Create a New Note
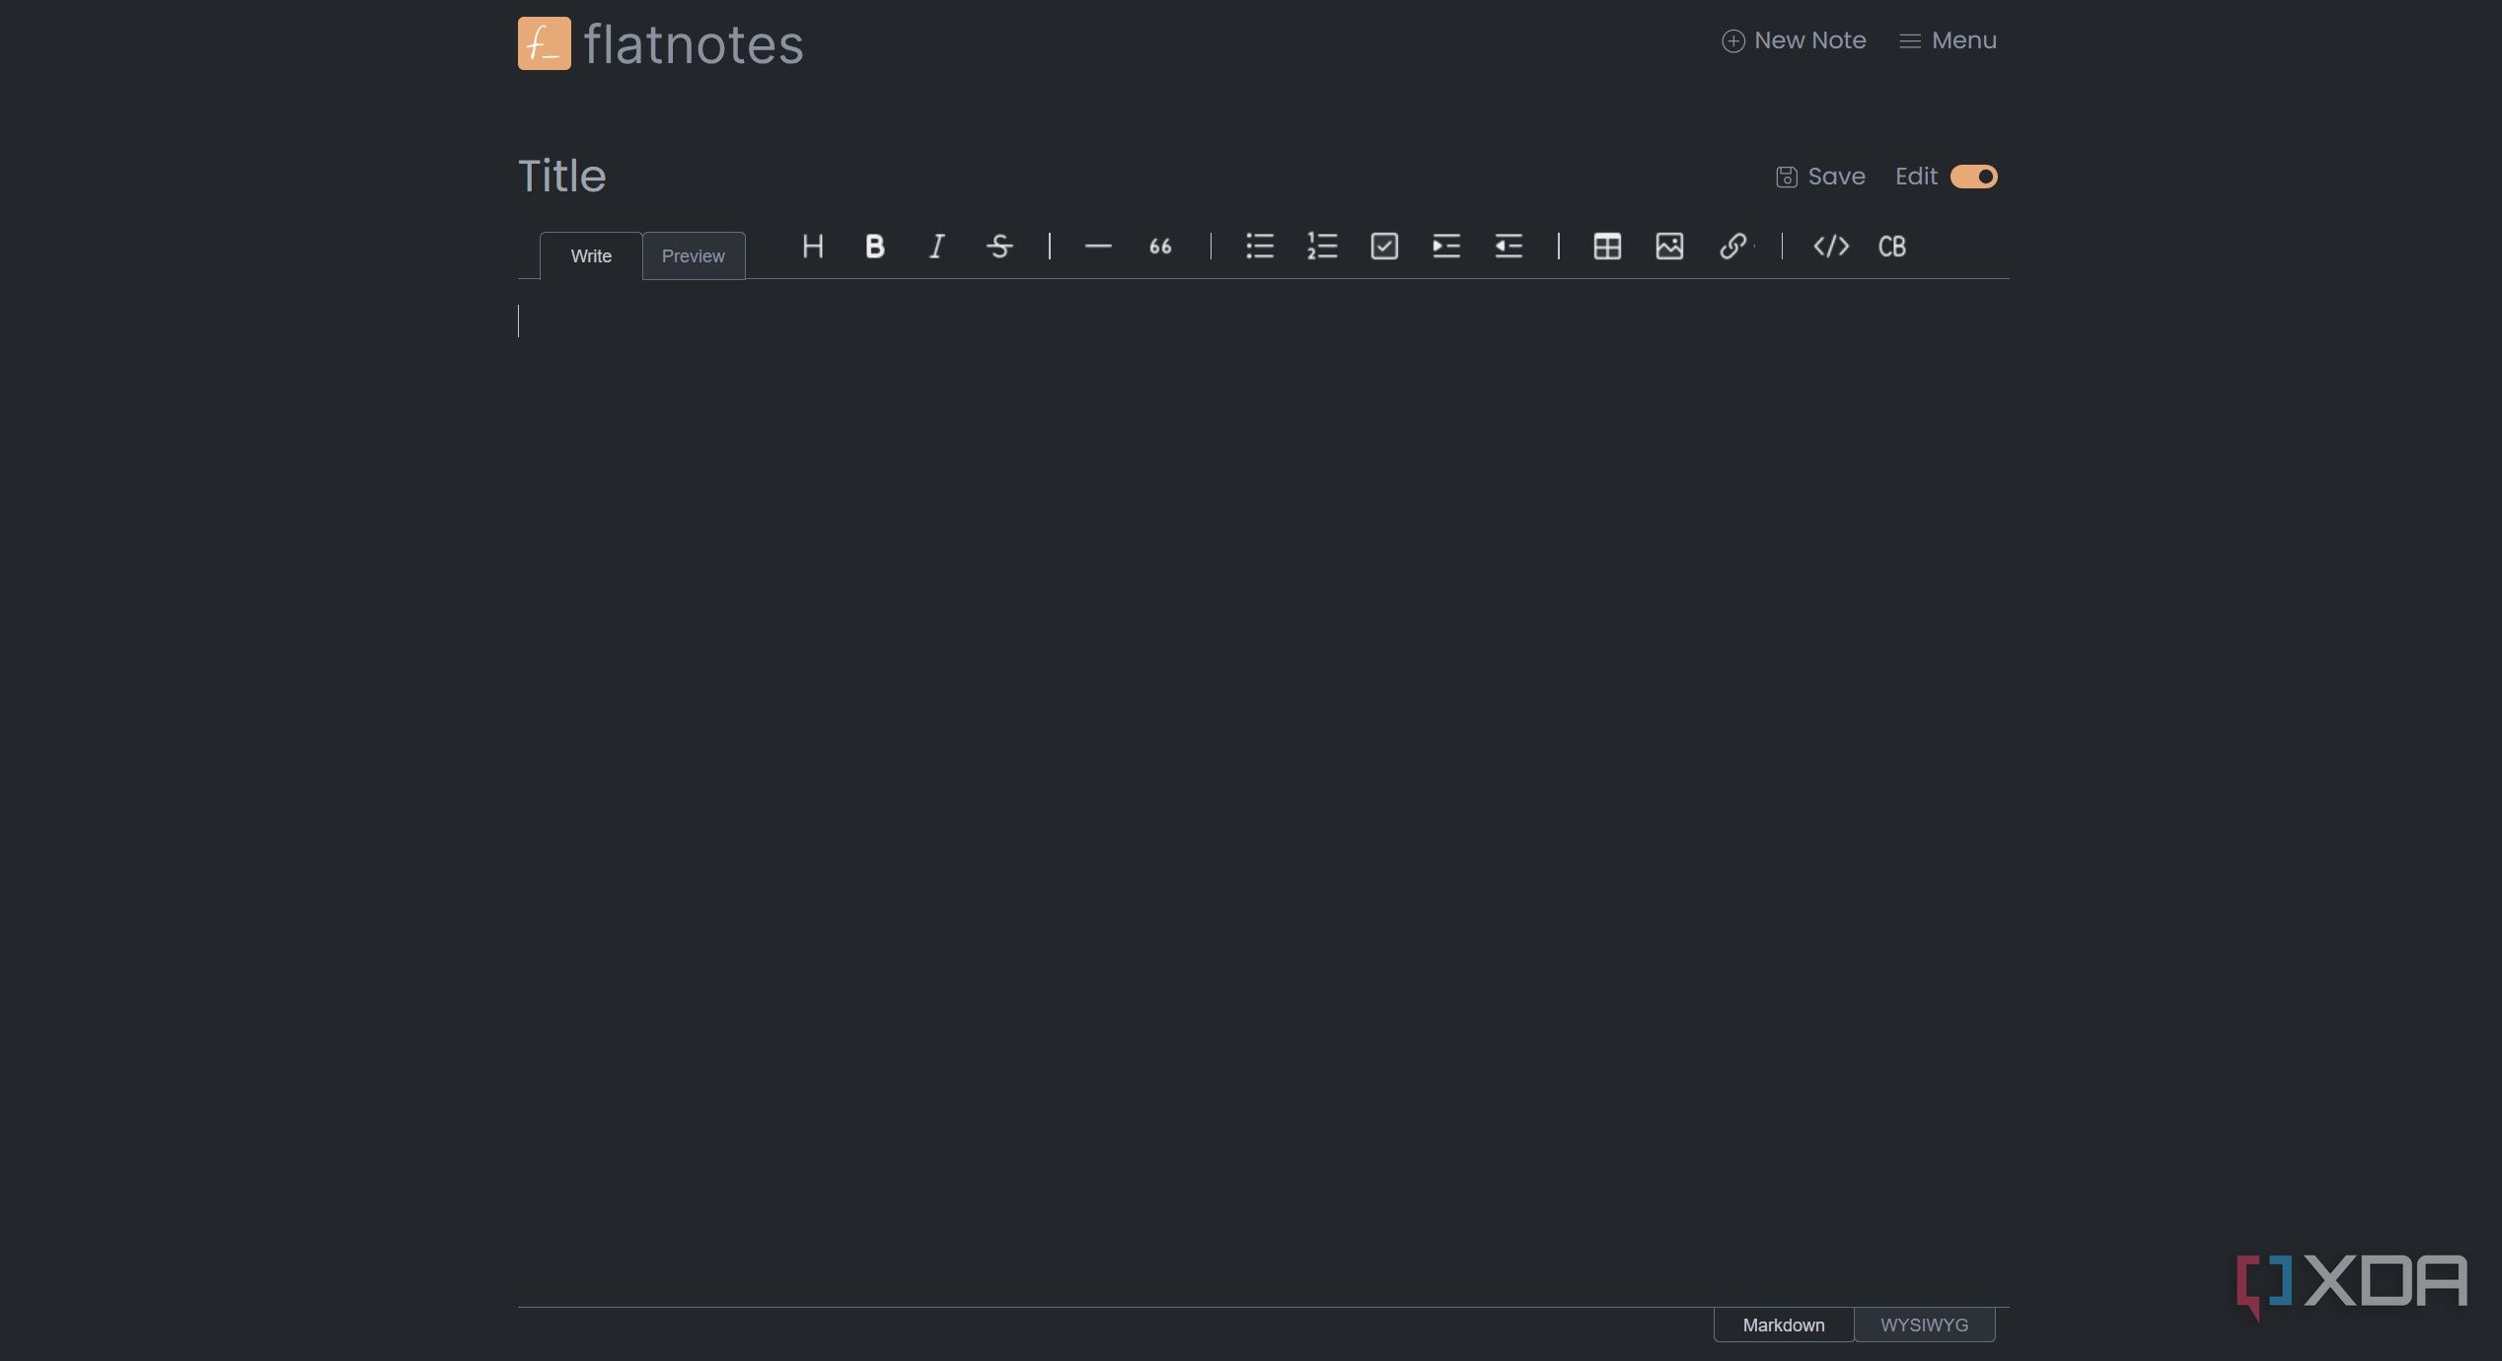Image resolution: width=2502 pixels, height=1361 pixels. (x=1794, y=40)
